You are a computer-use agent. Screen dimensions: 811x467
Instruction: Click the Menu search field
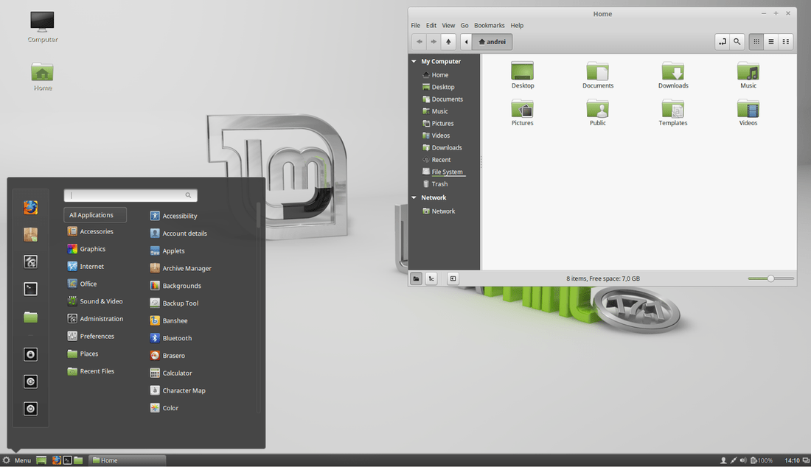pyautogui.click(x=130, y=195)
